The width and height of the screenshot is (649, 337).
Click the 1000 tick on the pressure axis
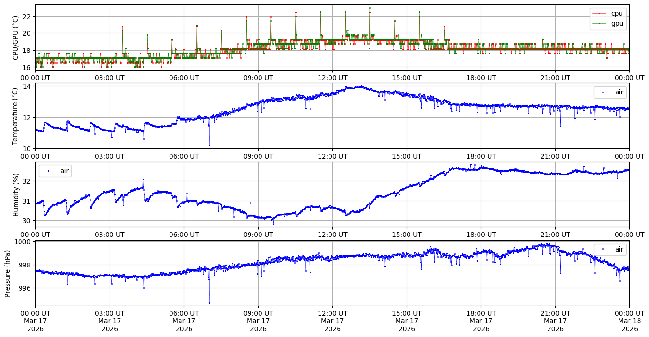click(24, 242)
